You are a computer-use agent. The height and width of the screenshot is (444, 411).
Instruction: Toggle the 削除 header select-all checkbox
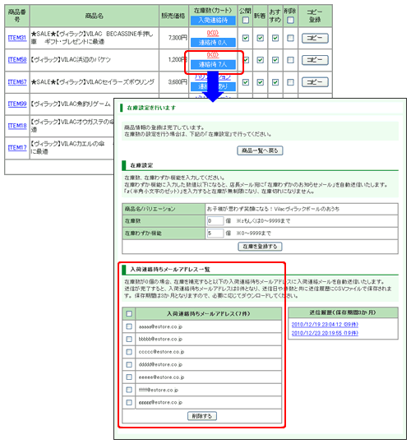click(x=290, y=21)
